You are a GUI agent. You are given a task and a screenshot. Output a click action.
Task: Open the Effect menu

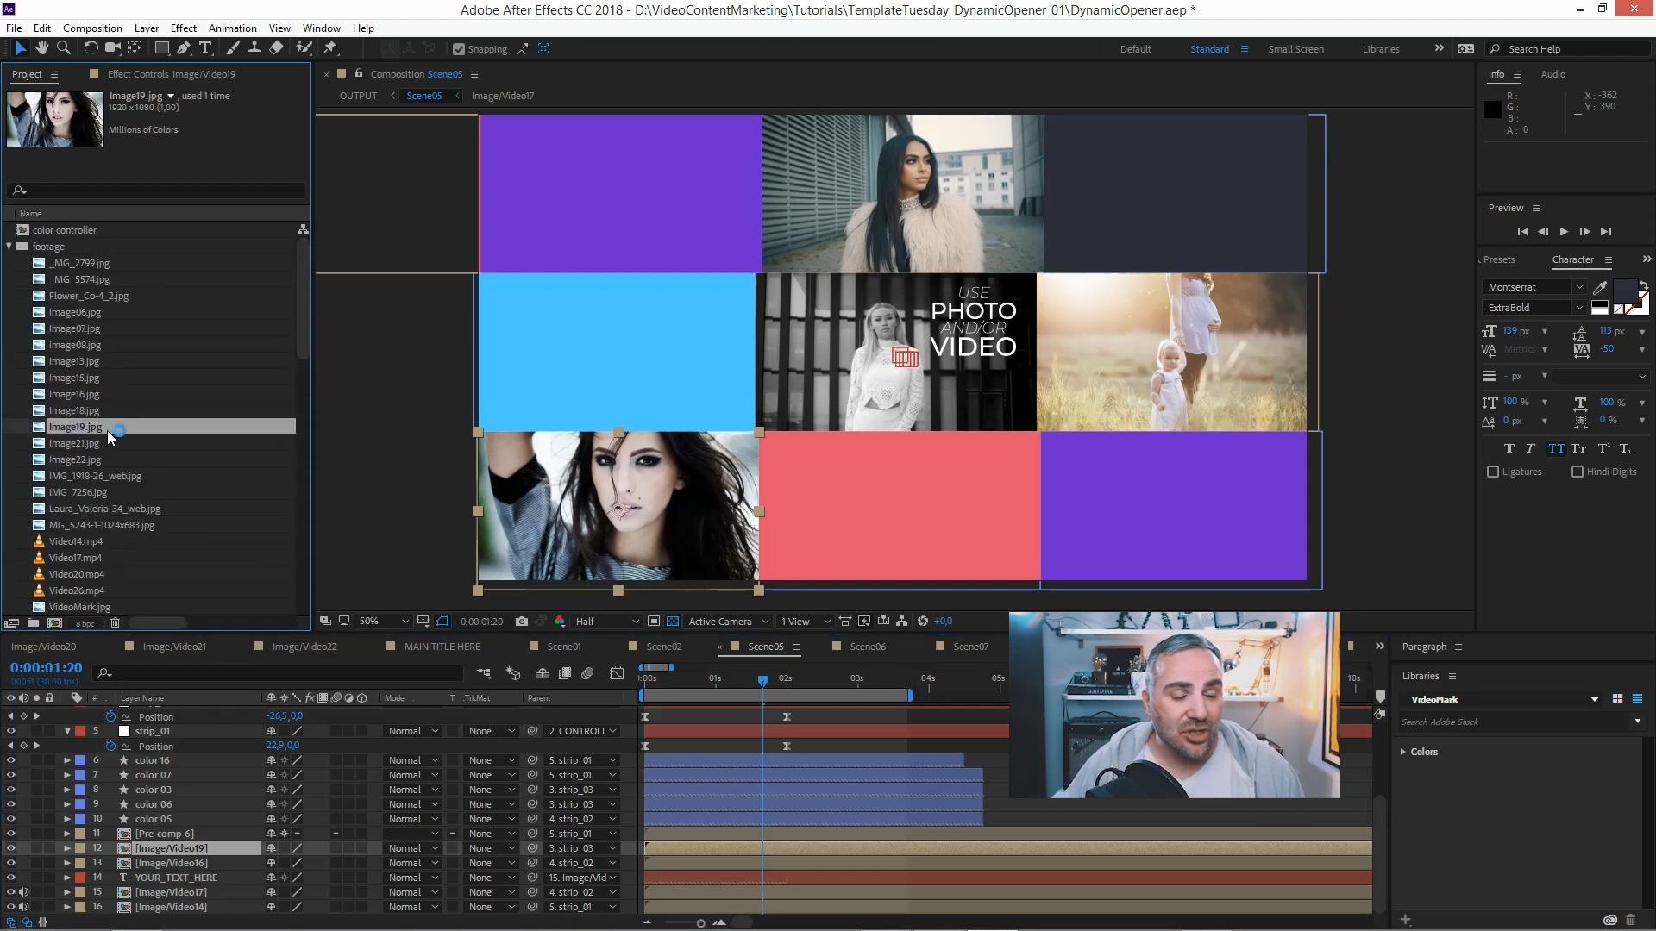[x=183, y=28]
